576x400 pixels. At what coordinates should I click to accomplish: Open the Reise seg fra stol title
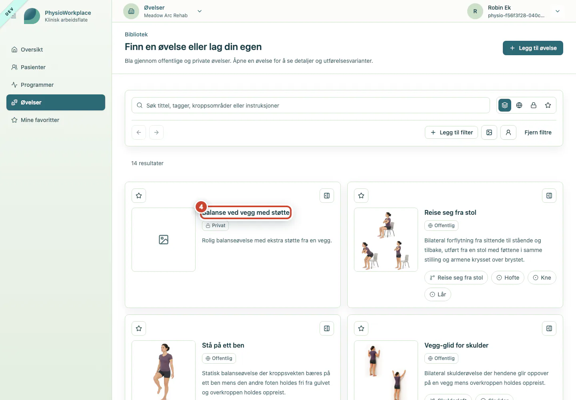(x=450, y=212)
